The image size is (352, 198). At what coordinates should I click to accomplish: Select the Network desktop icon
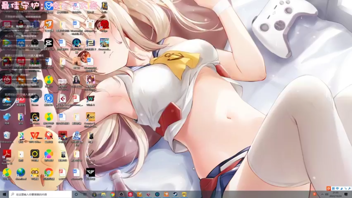(7, 117)
